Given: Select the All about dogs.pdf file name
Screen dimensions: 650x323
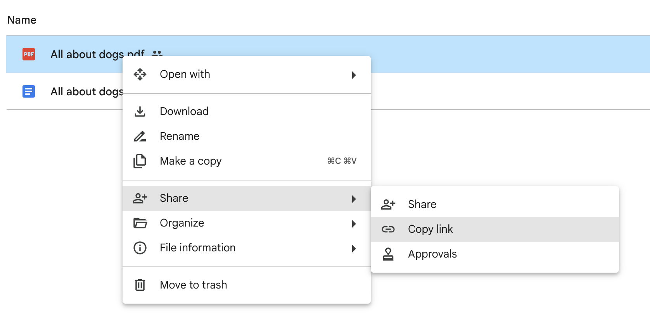Looking at the screenshot, I should [x=97, y=54].
